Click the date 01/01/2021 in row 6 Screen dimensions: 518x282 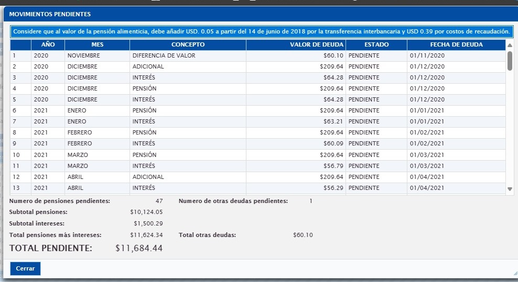427,110
